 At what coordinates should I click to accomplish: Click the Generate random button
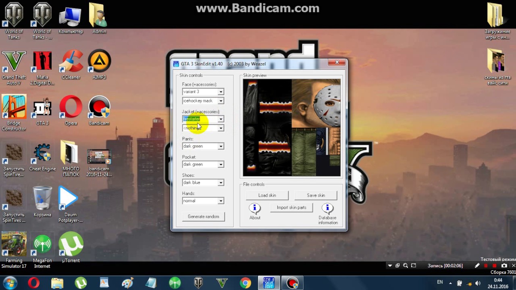pyautogui.click(x=203, y=217)
